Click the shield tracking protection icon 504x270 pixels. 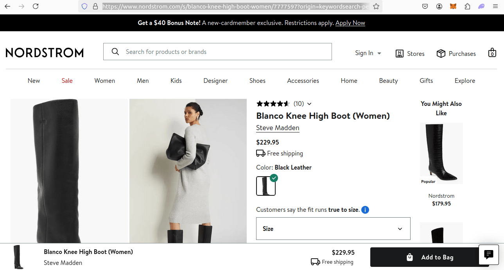[x=84, y=6]
